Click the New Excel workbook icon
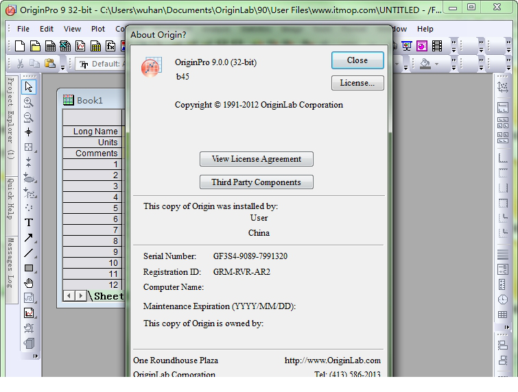Viewport: 518px width, 392px height. (x=65, y=46)
